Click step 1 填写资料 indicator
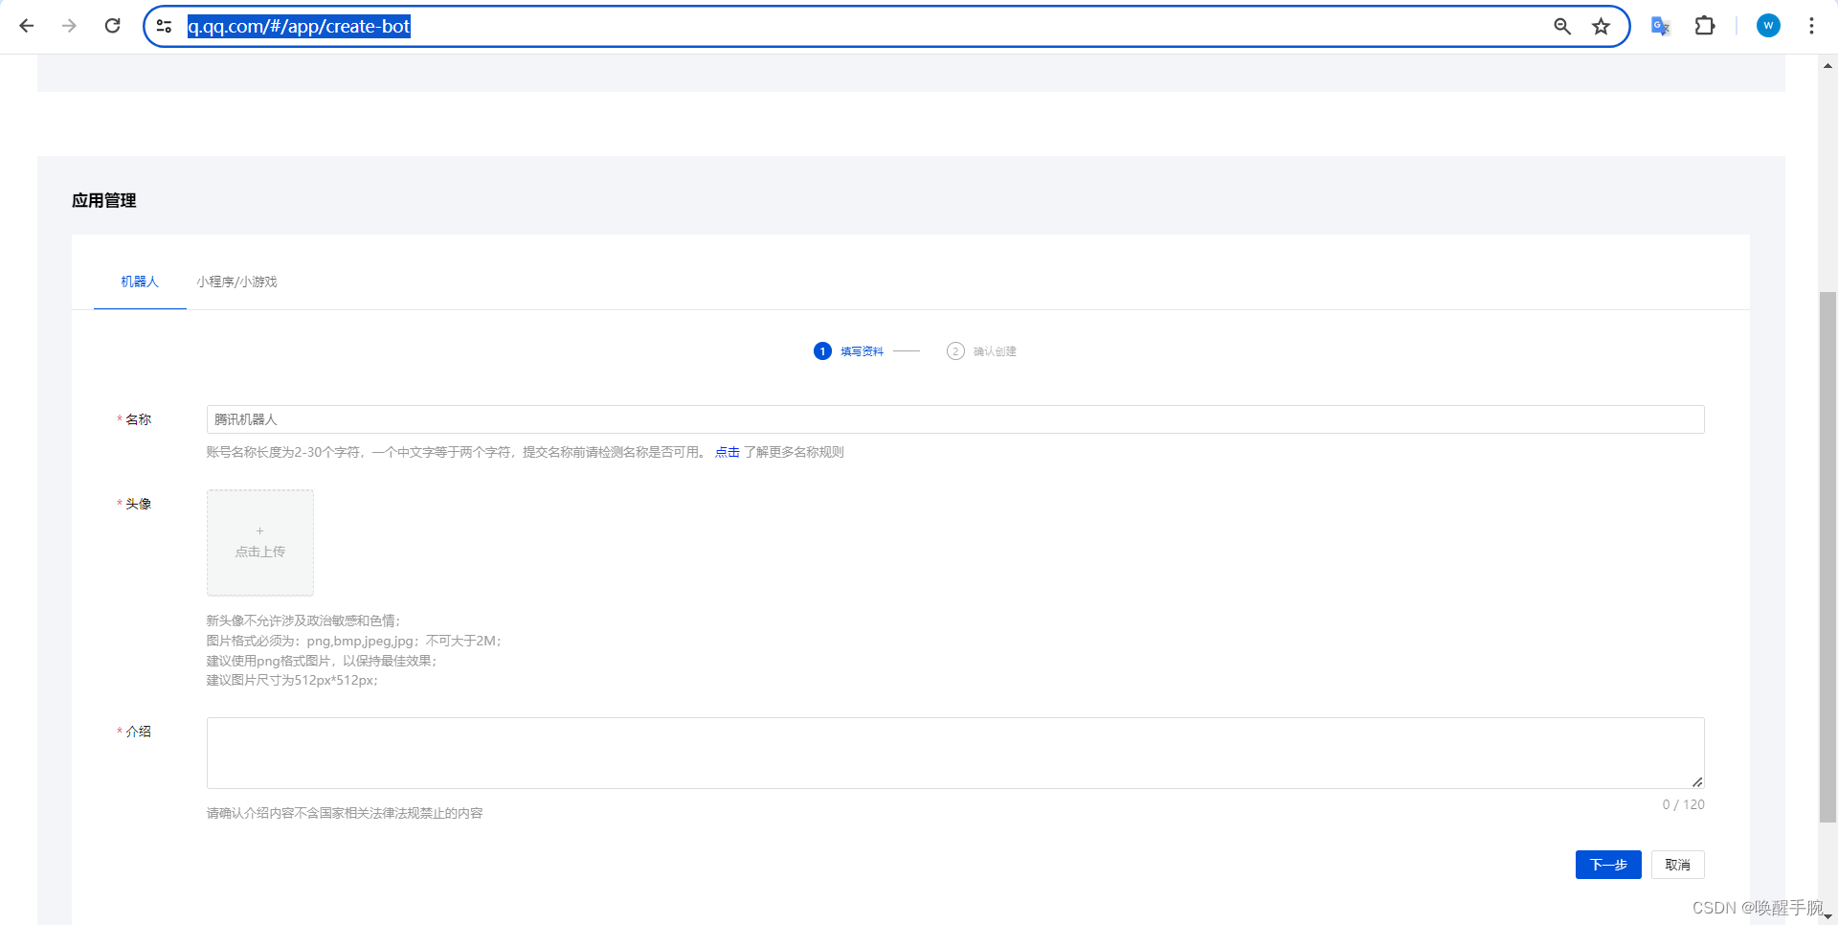The image size is (1838, 925). click(x=848, y=351)
